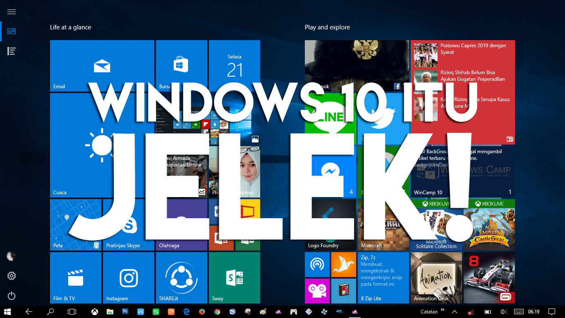The height and width of the screenshot is (318, 565).
Task: Switch to all apps list view
Action: coord(12,51)
